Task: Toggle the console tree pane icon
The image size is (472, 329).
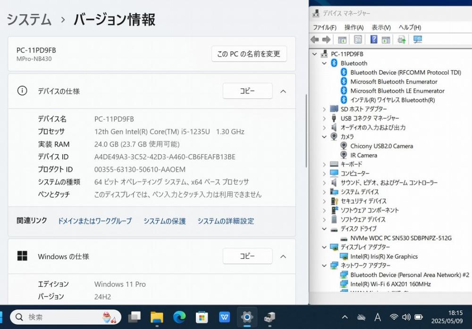Action: tap(342, 40)
